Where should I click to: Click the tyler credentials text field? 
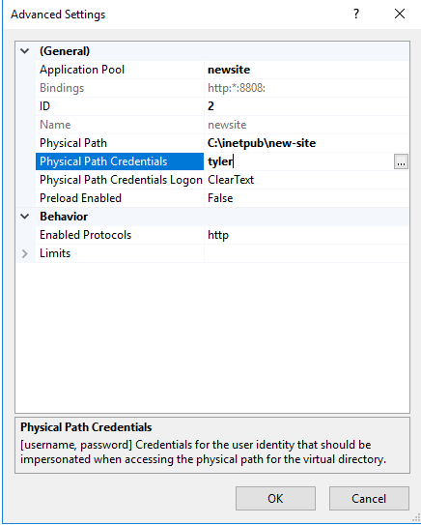tap(299, 161)
